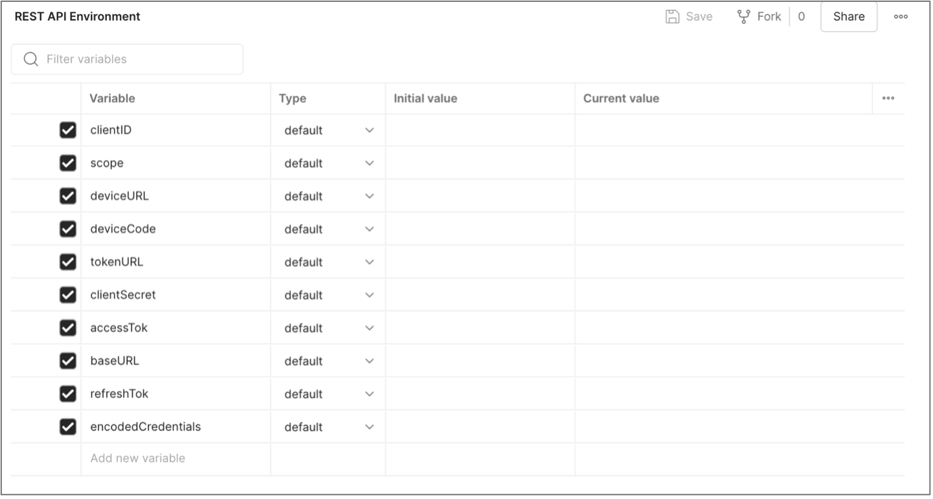The height and width of the screenshot is (499, 933).
Task: Click Add new variable
Action: [137, 458]
